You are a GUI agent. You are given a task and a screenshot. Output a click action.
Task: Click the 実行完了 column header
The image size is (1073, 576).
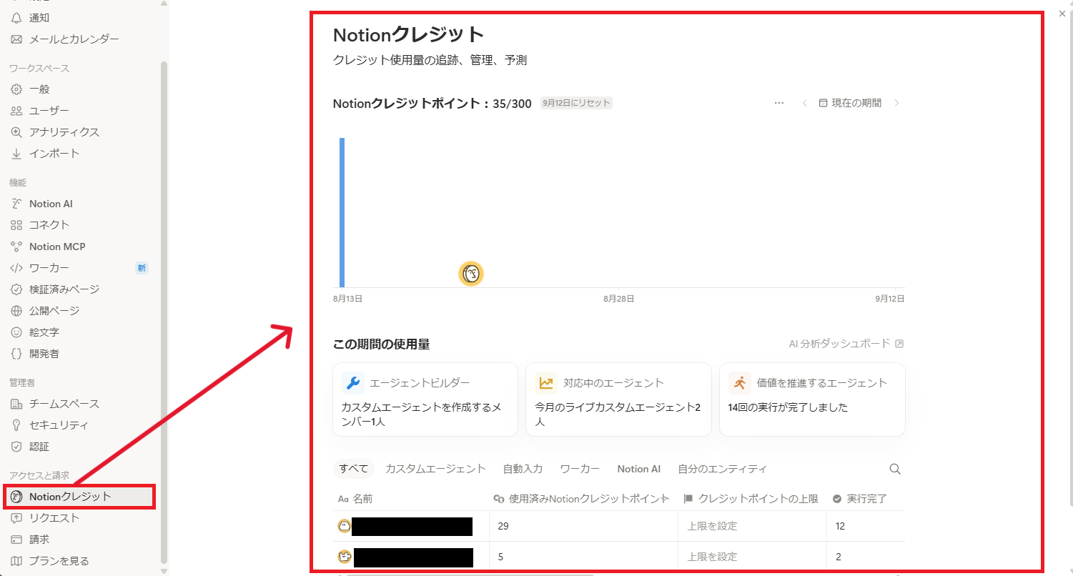[866, 499]
